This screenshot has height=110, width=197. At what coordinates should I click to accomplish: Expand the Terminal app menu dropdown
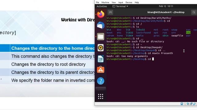point(120,6)
